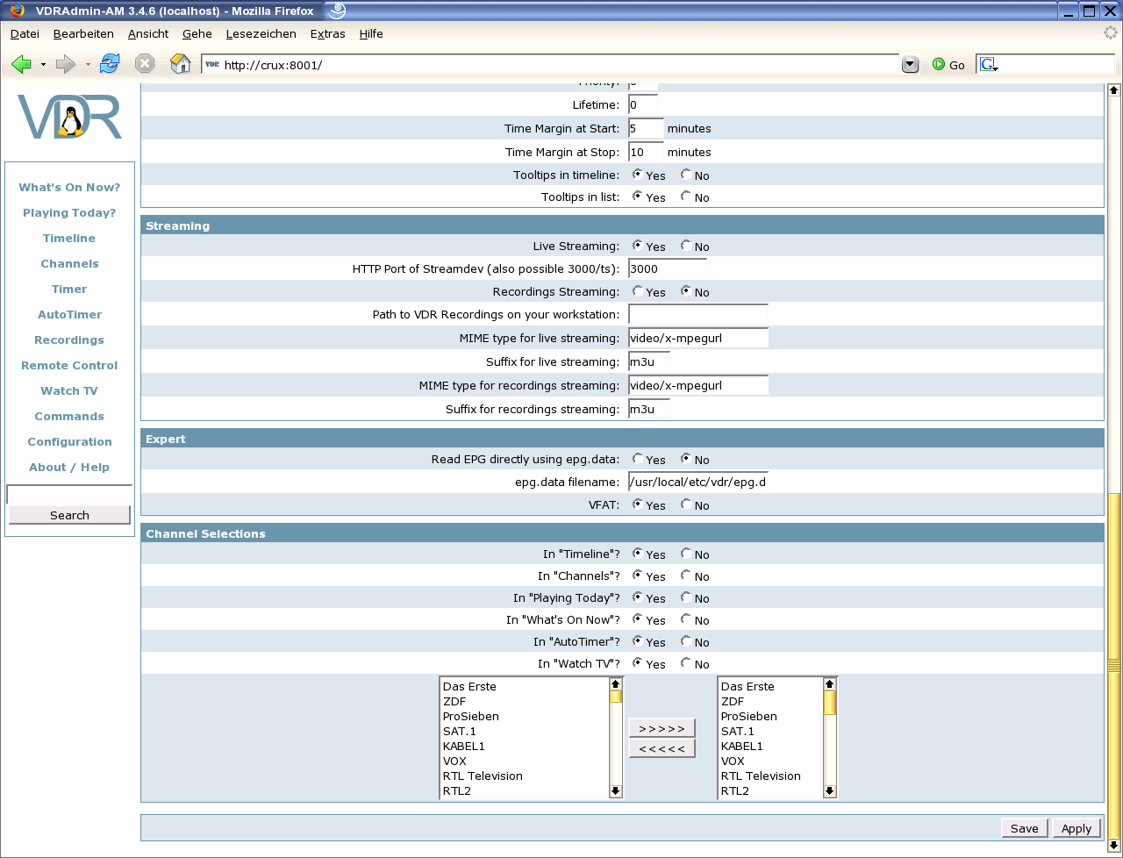Click the green Go button icon
This screenshot has height=858, width=1123.
point(939,65)
